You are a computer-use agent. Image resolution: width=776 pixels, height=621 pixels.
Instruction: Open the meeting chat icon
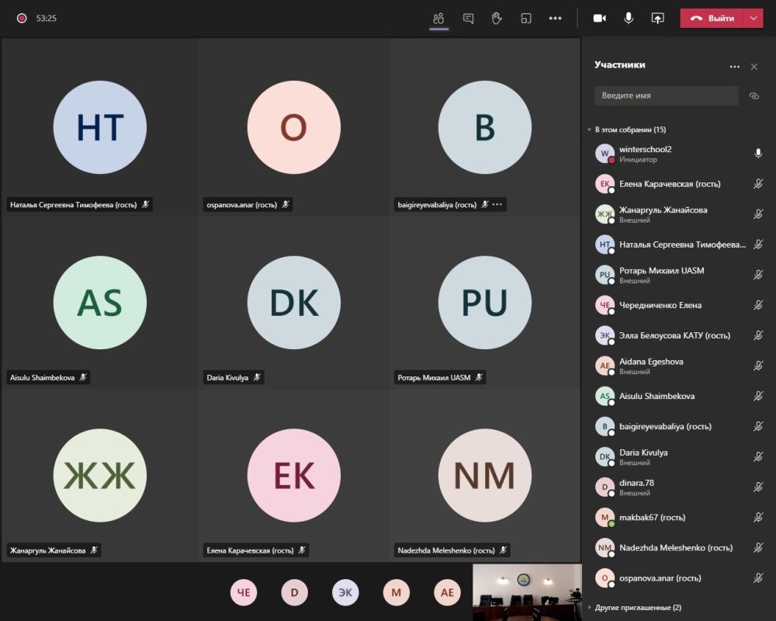click(468, 19)
